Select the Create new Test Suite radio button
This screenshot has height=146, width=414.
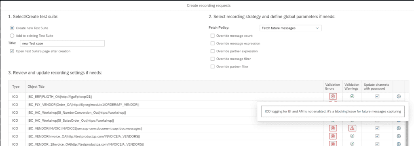pyautogui.click(x=12, y=28)
